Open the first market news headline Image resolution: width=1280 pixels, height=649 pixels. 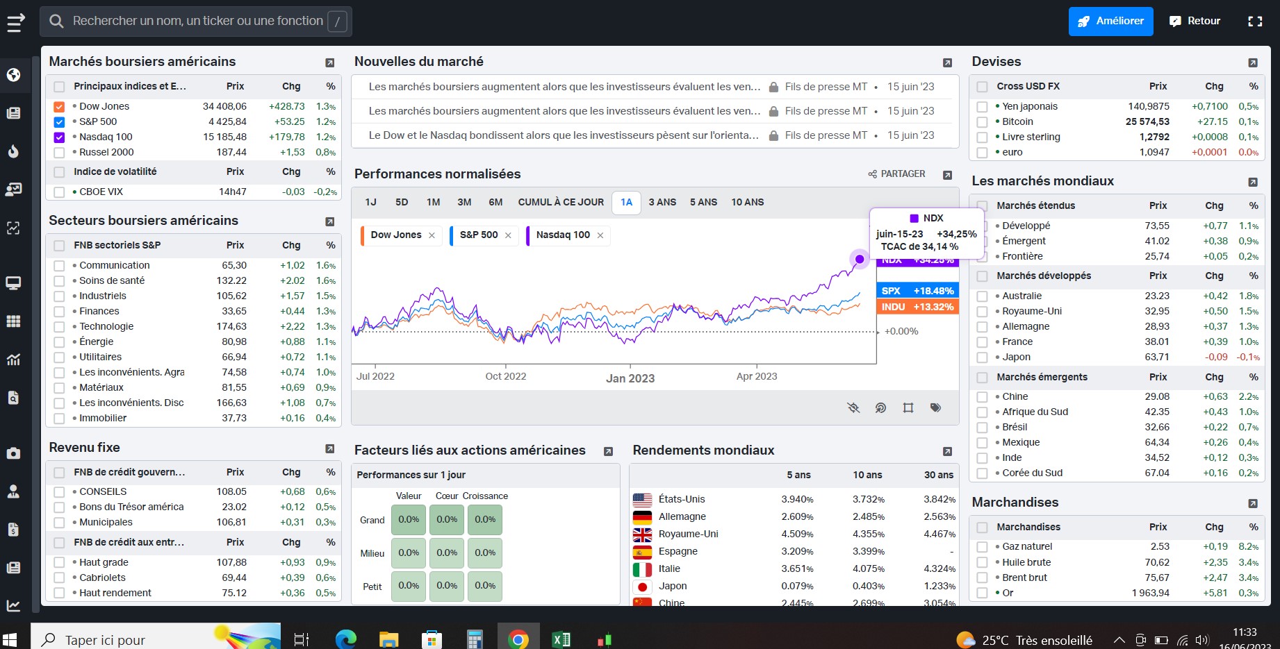[564, 87]
